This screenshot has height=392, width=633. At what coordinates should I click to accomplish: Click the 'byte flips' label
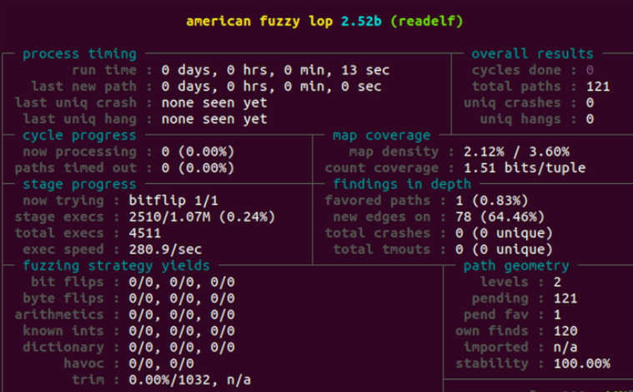coord(63,299)
